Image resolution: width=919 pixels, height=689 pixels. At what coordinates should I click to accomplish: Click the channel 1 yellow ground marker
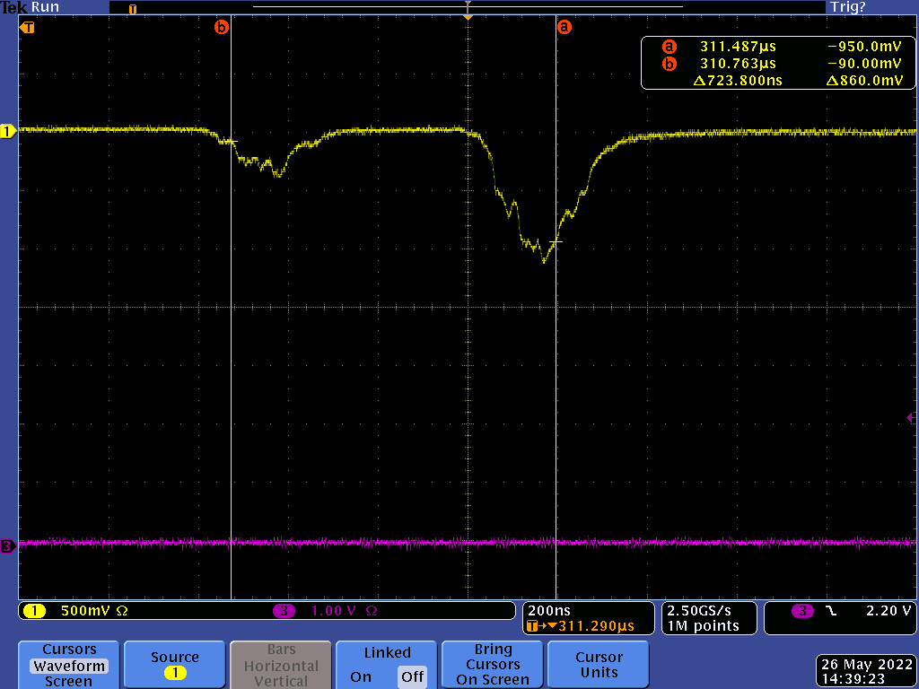pyautogui.click(x=8, y=132)
